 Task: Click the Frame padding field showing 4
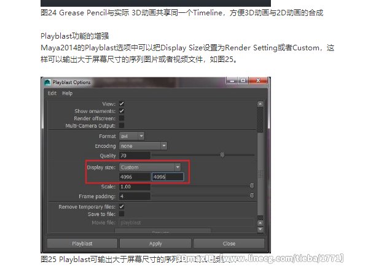tap(135, 196)
